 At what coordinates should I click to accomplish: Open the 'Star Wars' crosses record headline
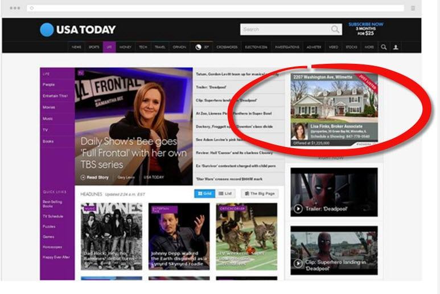pyautogui.click(x=229, y=179)
